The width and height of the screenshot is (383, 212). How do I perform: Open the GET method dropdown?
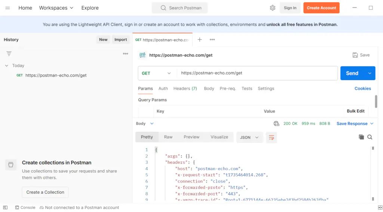point(156,73)
